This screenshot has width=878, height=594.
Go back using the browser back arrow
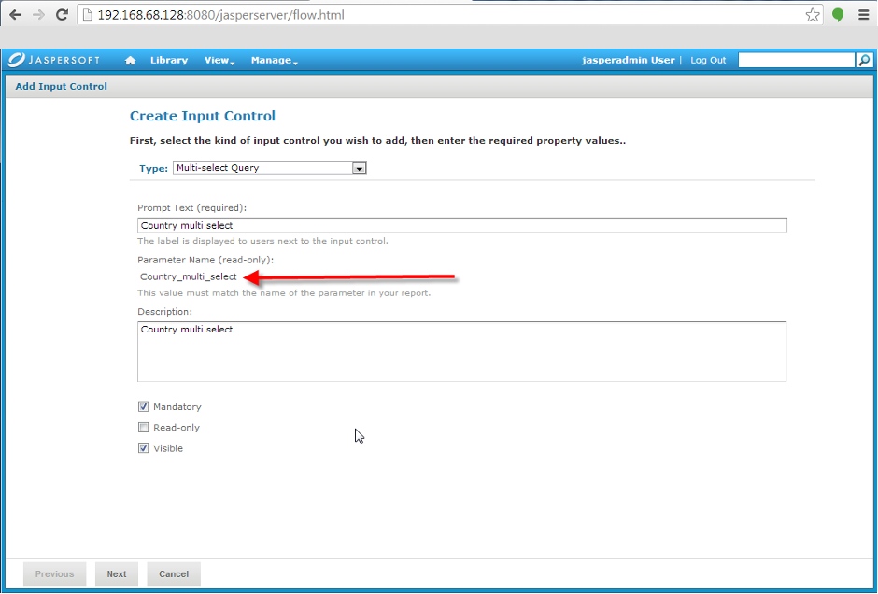[15, 15]
